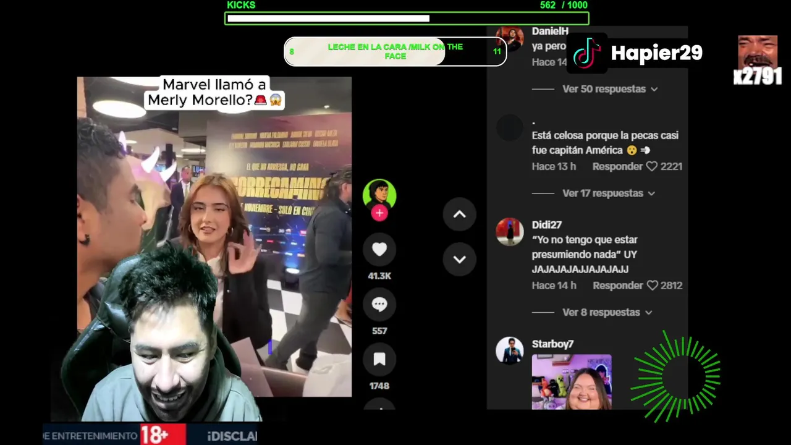Image resolution: width=791 pixels, height=445 pixels.
Task: Click the 1748 saves count
Action: click(379, 386)
